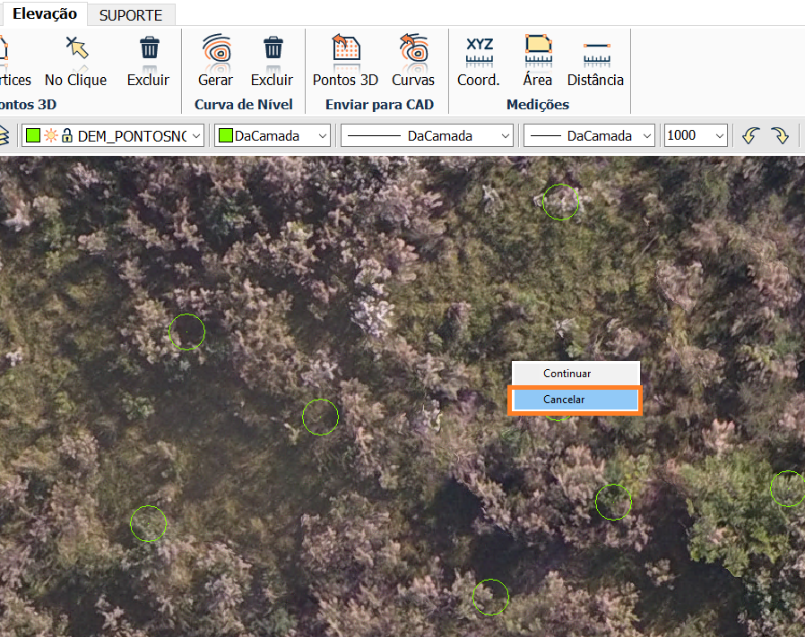The image size is (805, 637).
Task: Switch to the SUPORTE tab
Action: [131, 15]
